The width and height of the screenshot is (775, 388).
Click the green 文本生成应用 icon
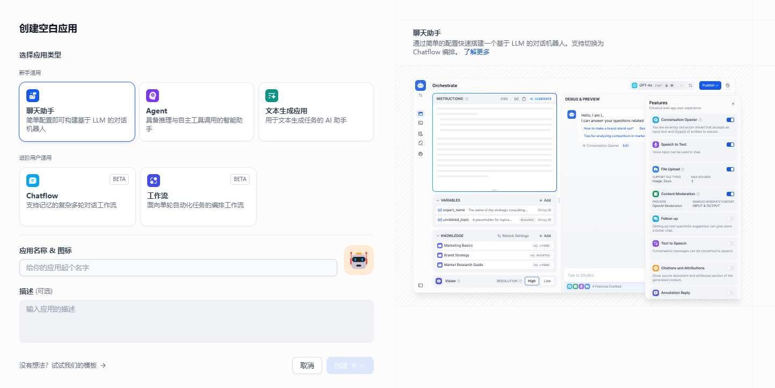[272, 95]
